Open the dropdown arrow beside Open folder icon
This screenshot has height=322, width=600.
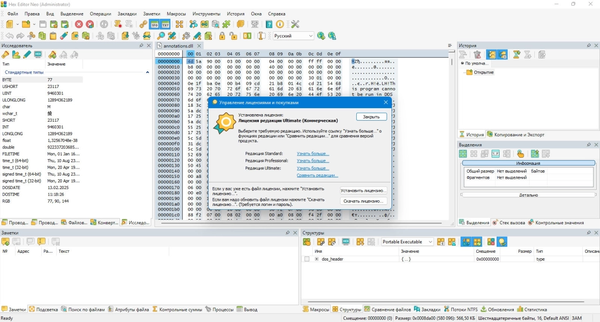(x=34, y=24)
